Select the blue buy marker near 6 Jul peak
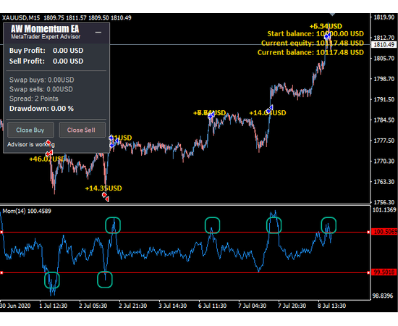This screenshot has width=398, height=326. 211,116
